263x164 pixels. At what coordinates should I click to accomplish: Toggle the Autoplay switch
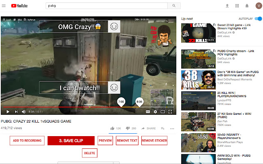coord(258,18)
